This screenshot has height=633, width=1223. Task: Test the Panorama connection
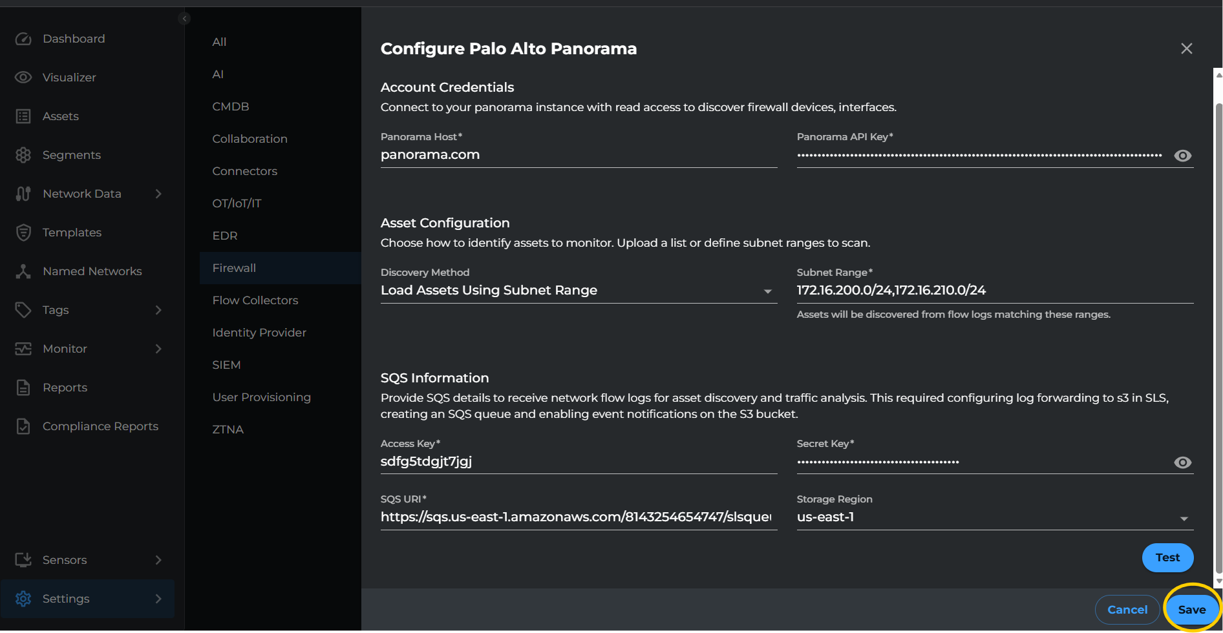[x=1167, y=557]
